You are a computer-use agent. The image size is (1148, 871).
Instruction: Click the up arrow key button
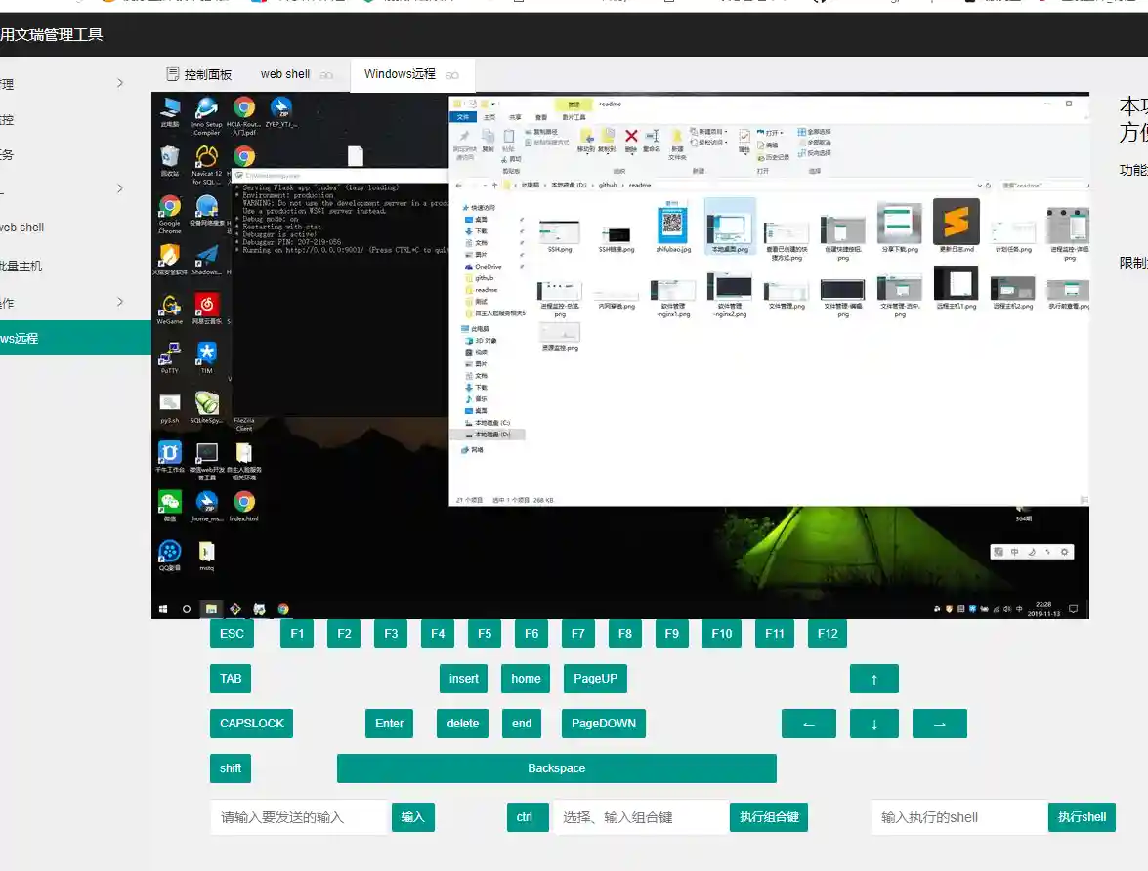coord(874,679)
